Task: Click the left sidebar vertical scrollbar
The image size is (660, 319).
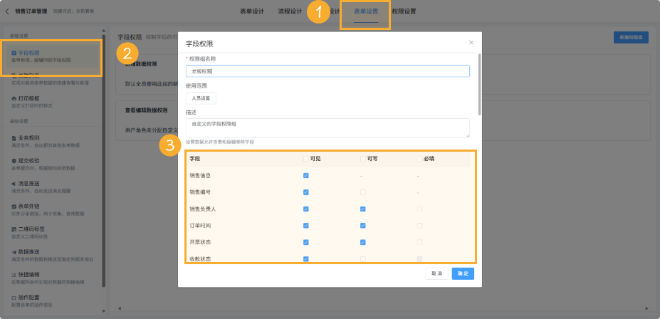Action: 103,160
